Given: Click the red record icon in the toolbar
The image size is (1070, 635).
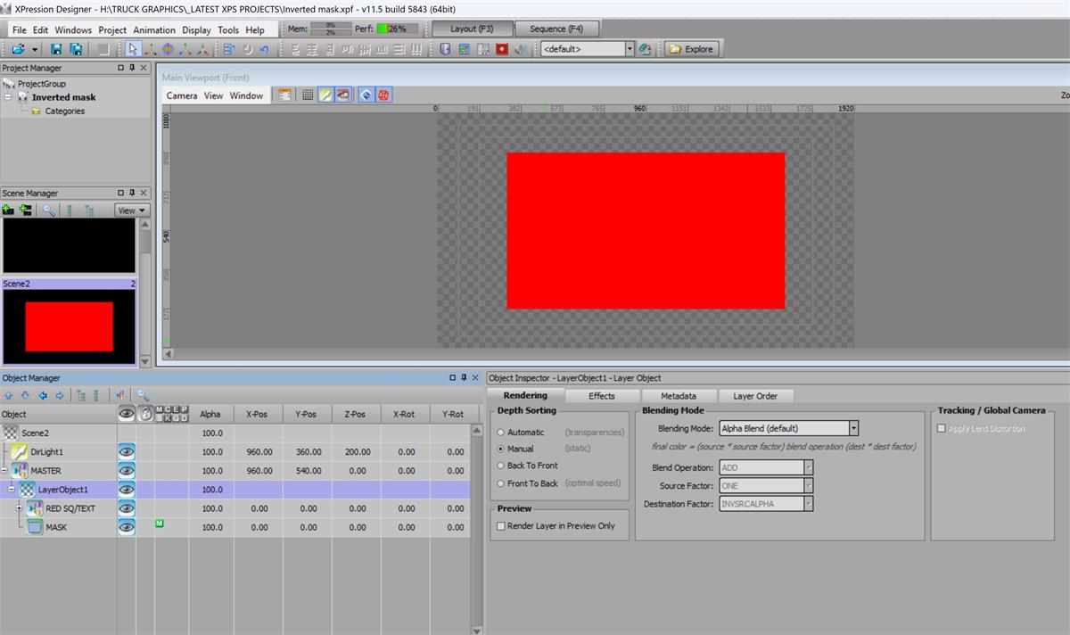Looking at the screenshot, I should click(502, 49).
